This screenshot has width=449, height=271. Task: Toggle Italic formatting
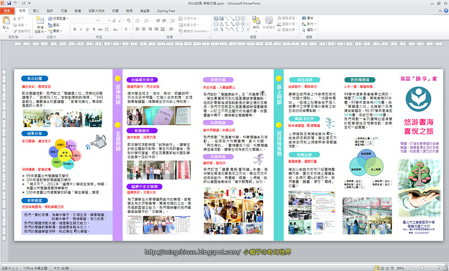coord(81,29)
